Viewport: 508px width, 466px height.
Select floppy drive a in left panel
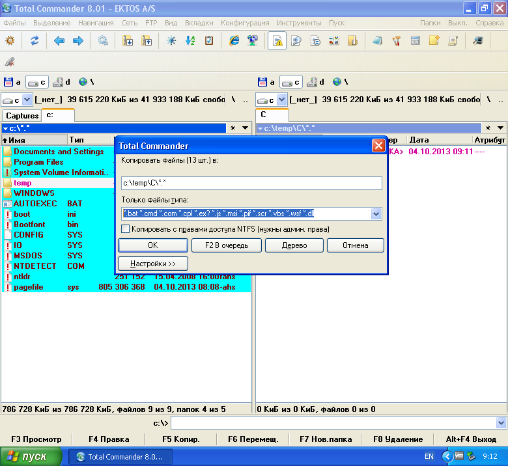pyautogui.click(x=12, y=82)
